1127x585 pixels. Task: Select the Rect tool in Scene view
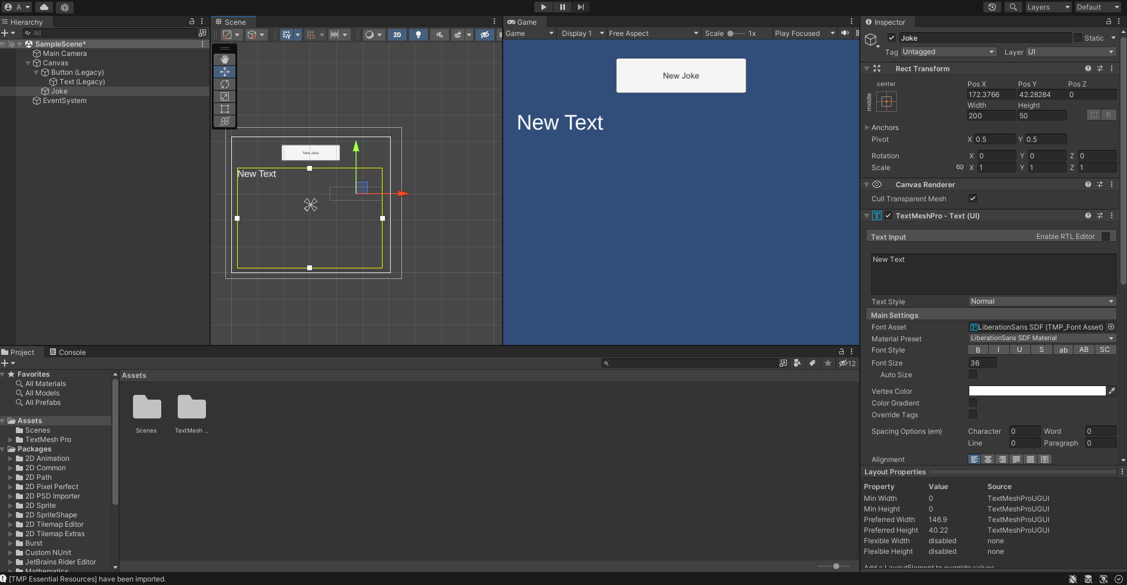[224, 109]
